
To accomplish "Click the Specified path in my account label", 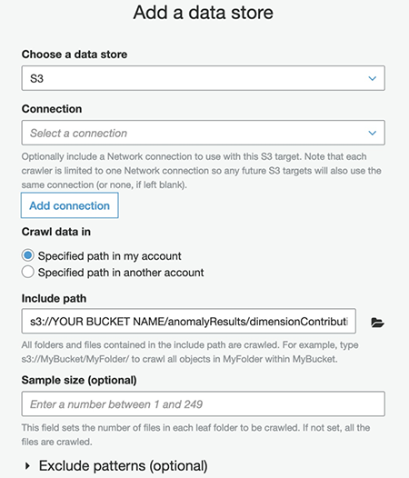I will [x=109, y=256].
